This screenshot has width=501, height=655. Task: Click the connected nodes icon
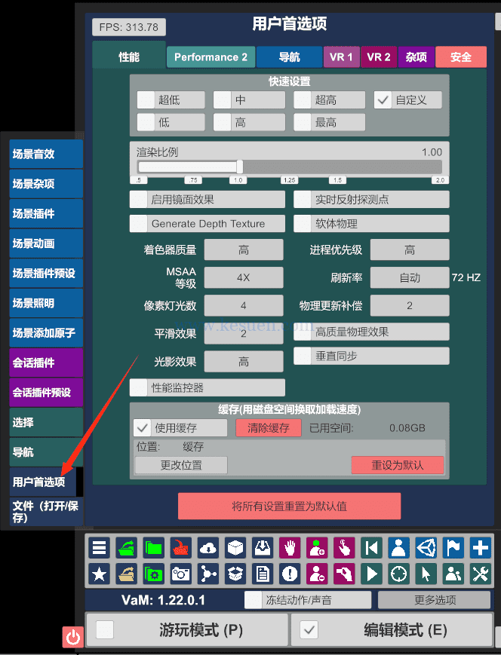point(207,574)
